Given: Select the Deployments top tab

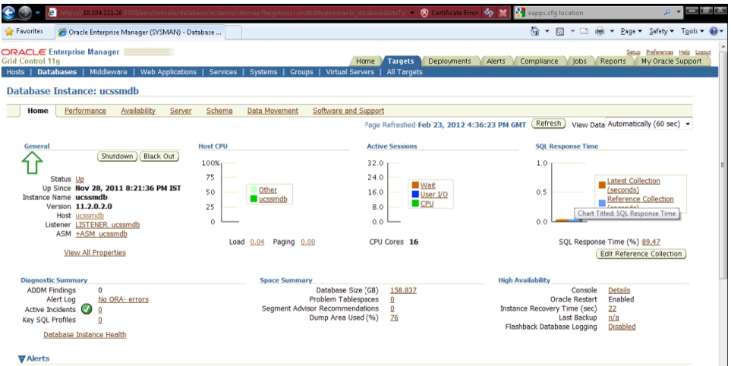Looking at the screenshot, I should 449,61.
